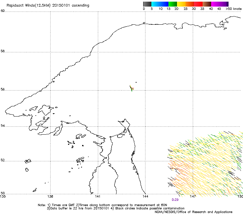Viewport: 243px width, 214px height.
Task: Select the red 30-35 knots legend segment
Action: point(198,4)
